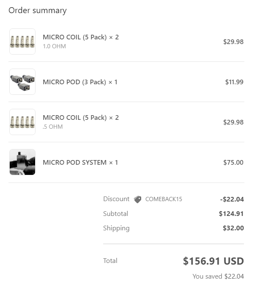Select the MICRO POD (3 Pack) product name
The image size is (260, 293).
(80, 82)
